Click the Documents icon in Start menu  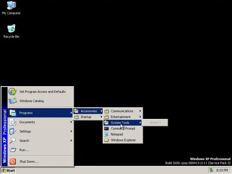13,122
